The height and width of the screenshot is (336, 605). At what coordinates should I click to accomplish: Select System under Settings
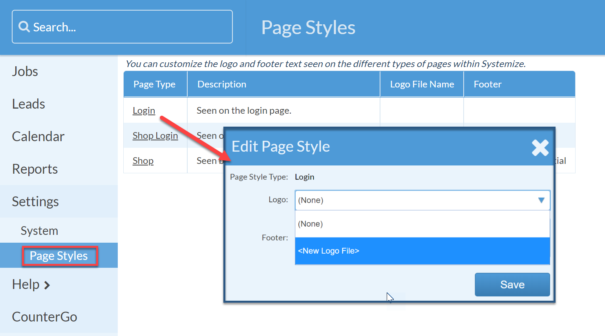click(39, 231)
